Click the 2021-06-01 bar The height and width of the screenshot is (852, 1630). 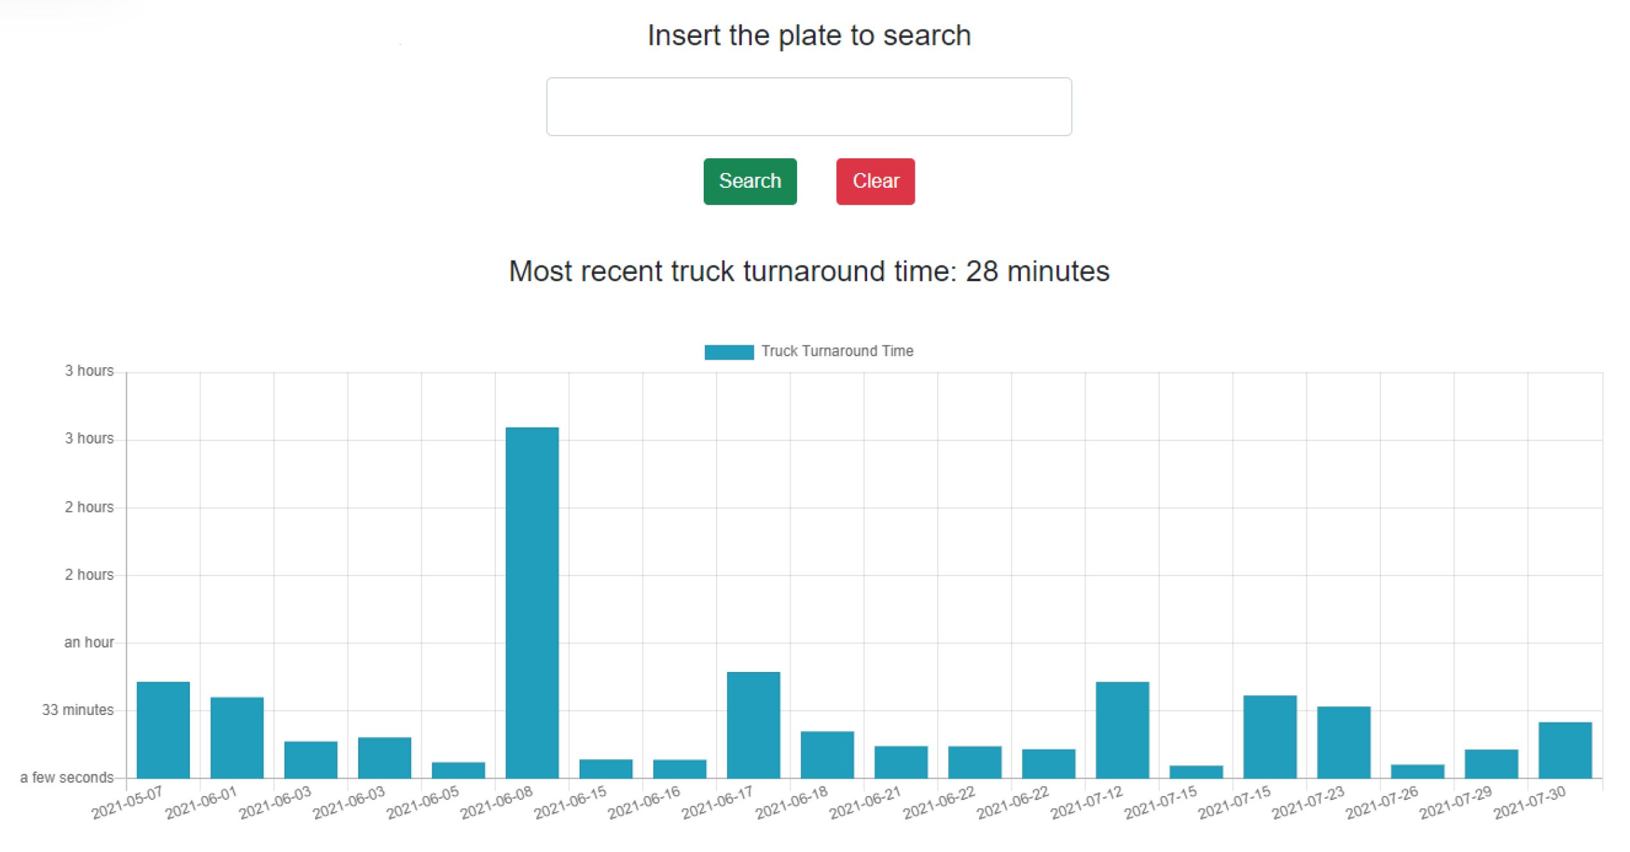click(237, 737)
